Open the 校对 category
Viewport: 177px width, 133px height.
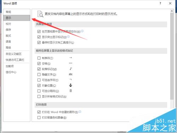pos(17,24)
